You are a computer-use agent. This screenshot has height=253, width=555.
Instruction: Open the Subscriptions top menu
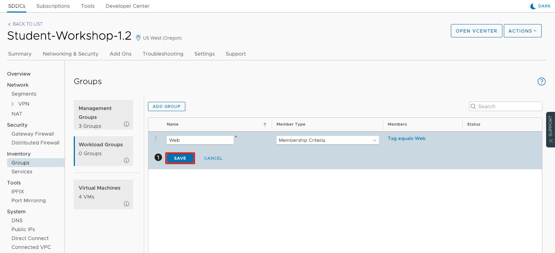point(53,6)
